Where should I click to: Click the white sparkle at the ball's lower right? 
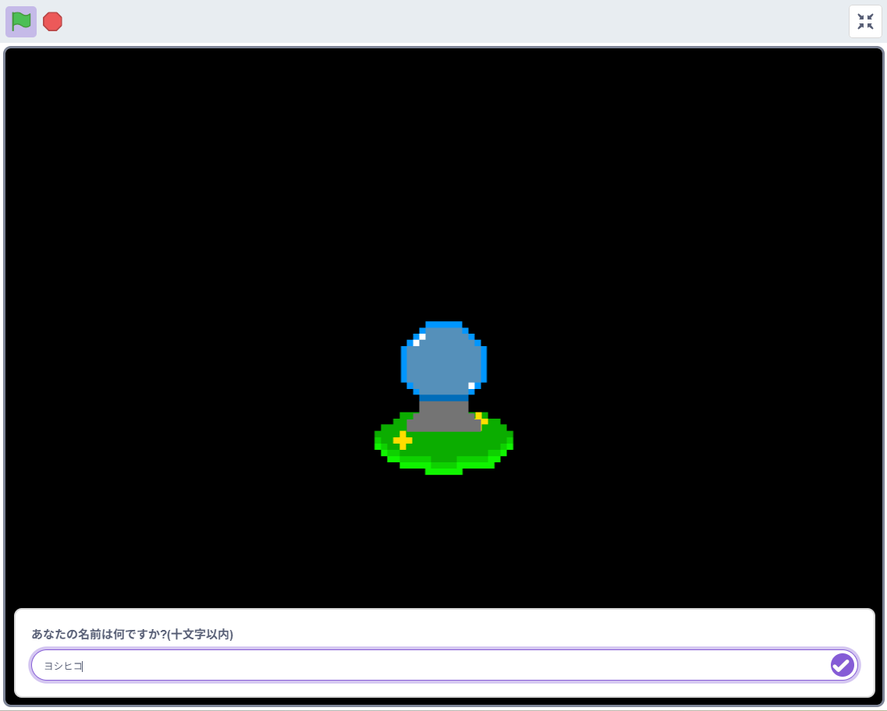tap(471, 385)
